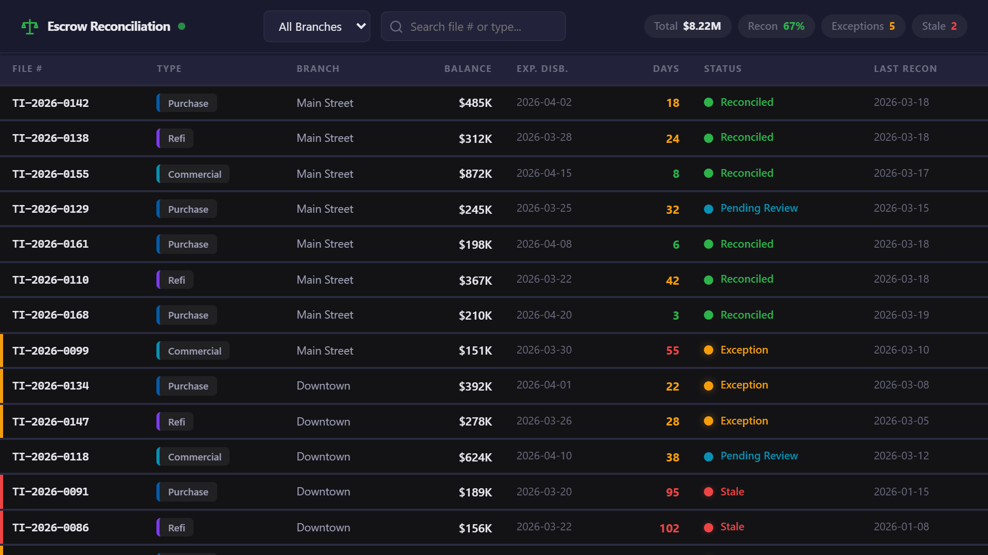Select the Purchase badge on TI-2026-0134
988x555 pixels.
[x=186, y=386]
